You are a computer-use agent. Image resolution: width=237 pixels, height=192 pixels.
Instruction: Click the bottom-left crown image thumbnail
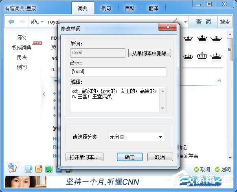pos(188,56)
